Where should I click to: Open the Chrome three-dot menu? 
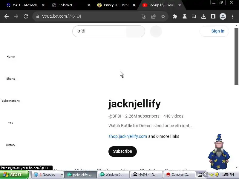click(x=232, y=16)
